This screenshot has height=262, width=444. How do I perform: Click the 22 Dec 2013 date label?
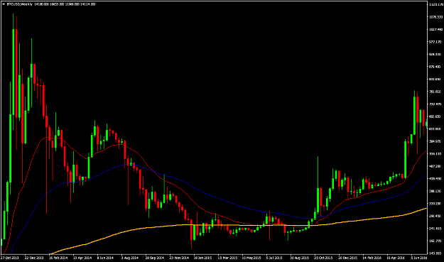[x=34, y=258]
